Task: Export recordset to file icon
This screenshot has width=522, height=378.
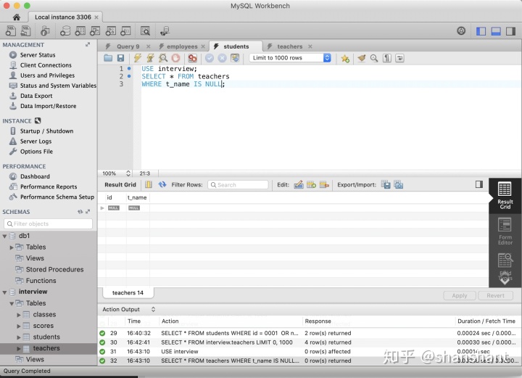Action: coord(386,184)
